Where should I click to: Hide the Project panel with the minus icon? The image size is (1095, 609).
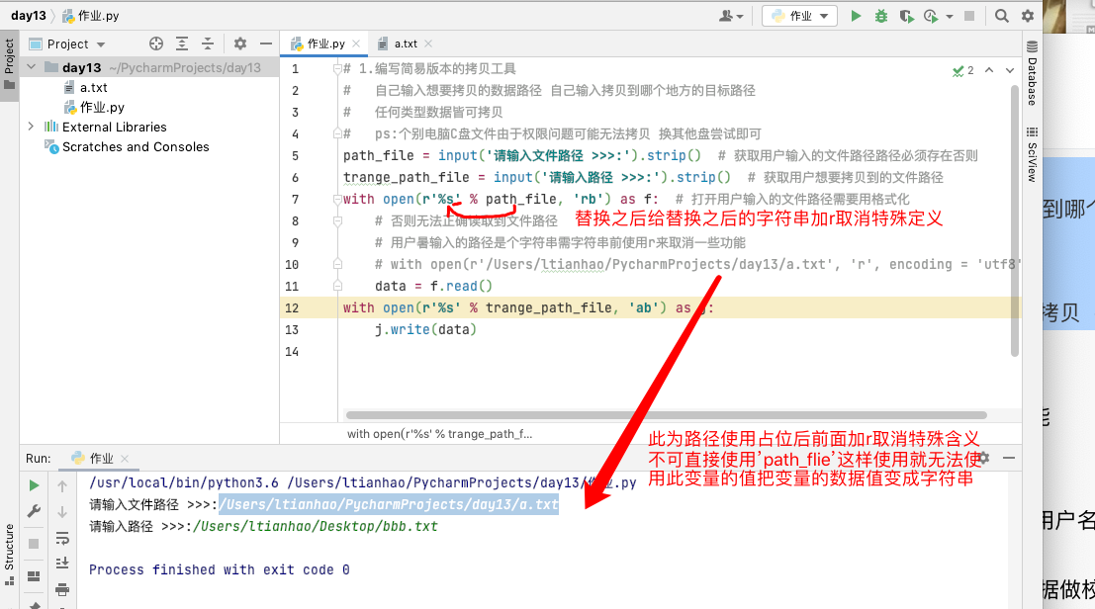[x=265, y=43]
